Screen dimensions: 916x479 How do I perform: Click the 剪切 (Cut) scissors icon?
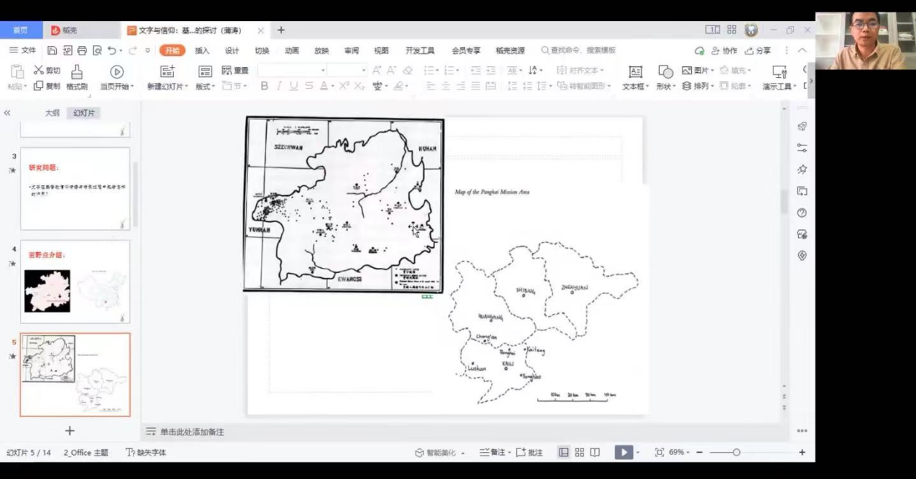[39, 70]
